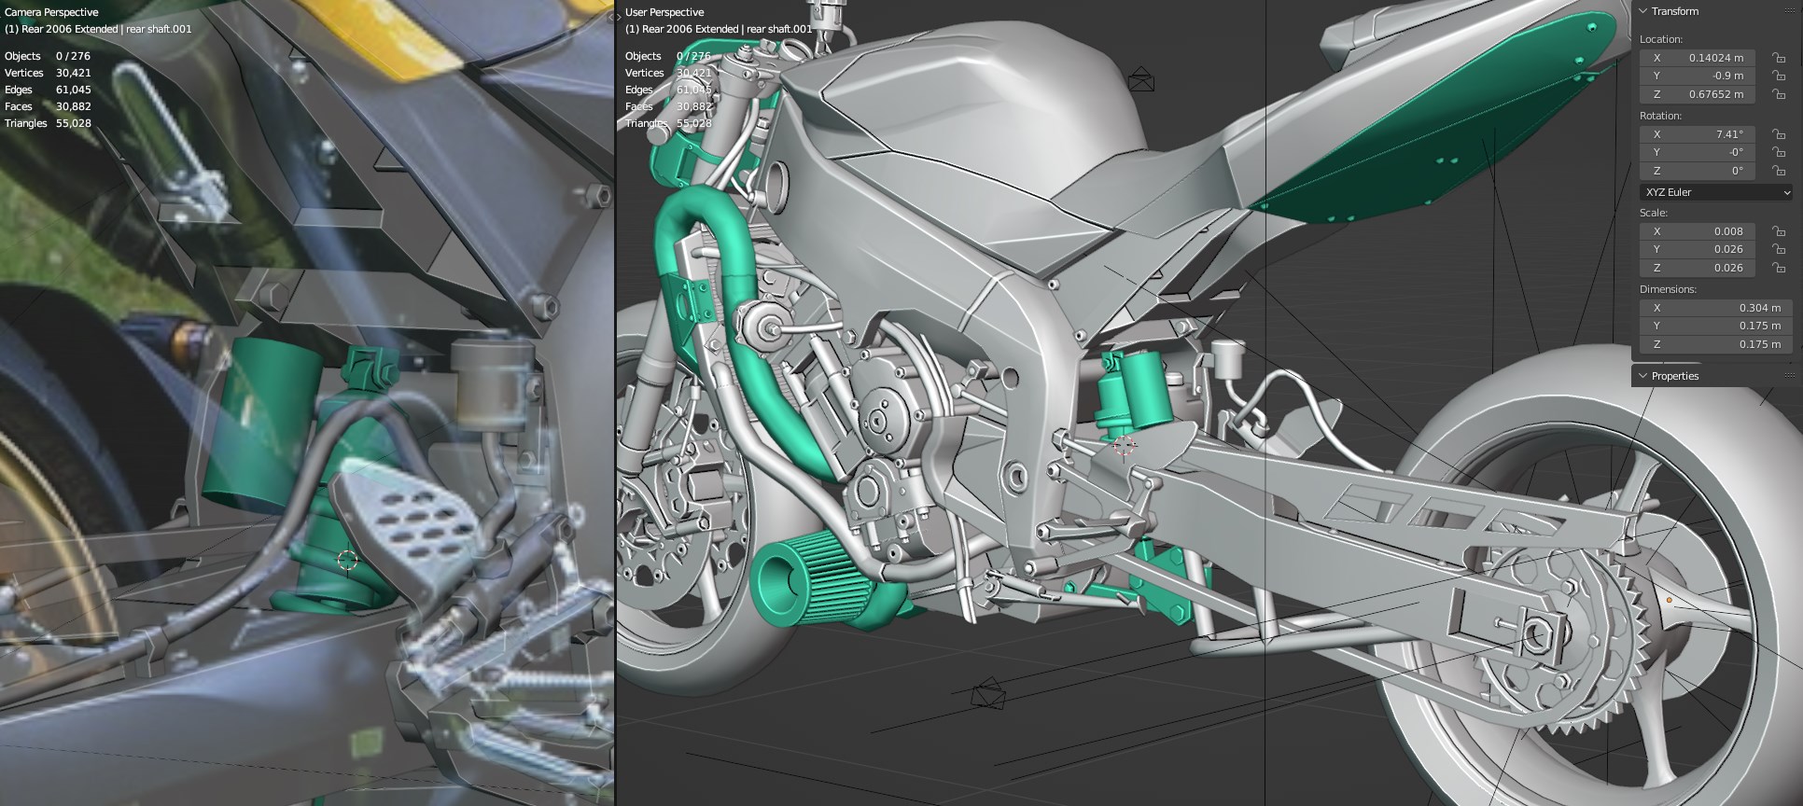Click the Location Z field 0.67652 m
The image size is (1803, 806).
pos(1698,94)
